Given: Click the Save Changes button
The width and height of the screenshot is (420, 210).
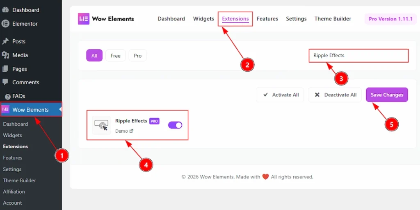Looking at the screenshot, I should point(387,95).
